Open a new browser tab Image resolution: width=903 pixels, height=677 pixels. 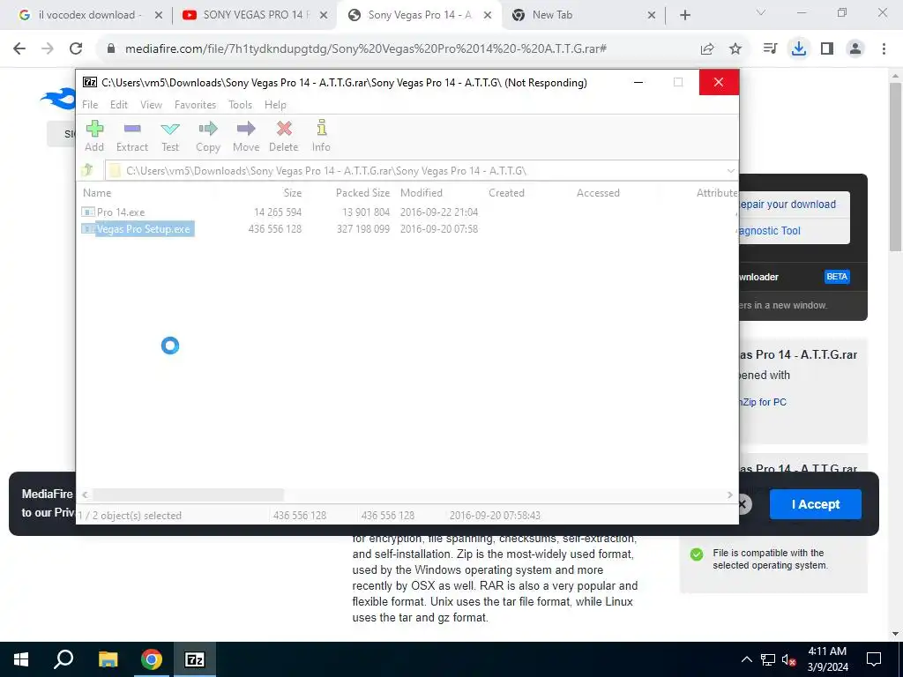pyautogui.click(x=684, y=16)
